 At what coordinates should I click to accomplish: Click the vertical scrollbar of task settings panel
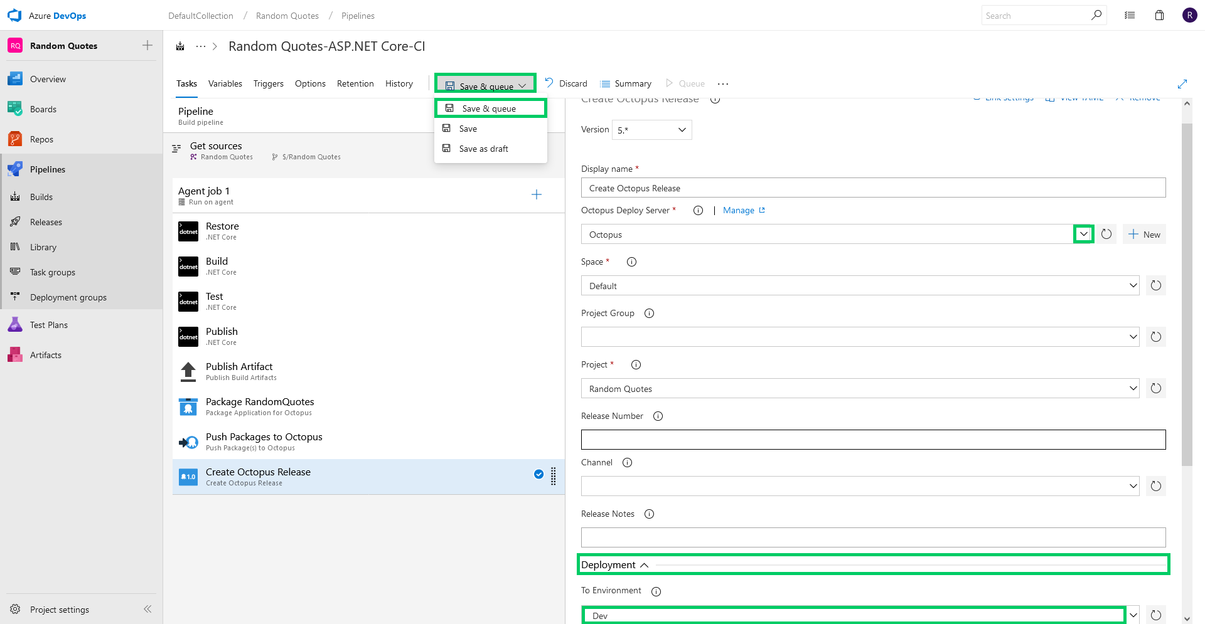[1187, 295]
